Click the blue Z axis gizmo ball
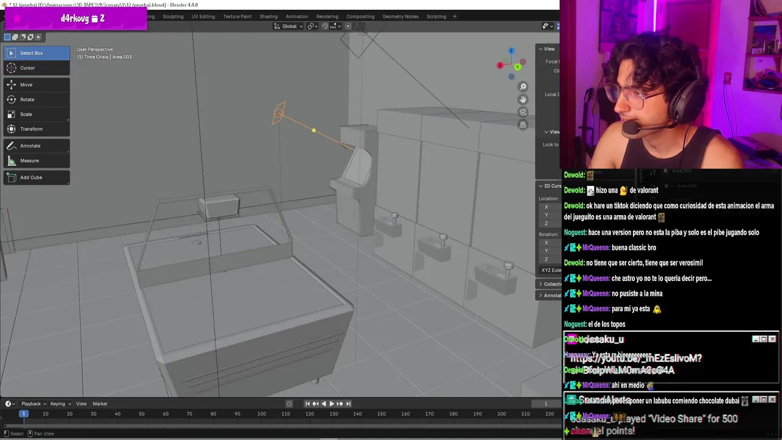This screenshot has width=782, height=440. 511,51
